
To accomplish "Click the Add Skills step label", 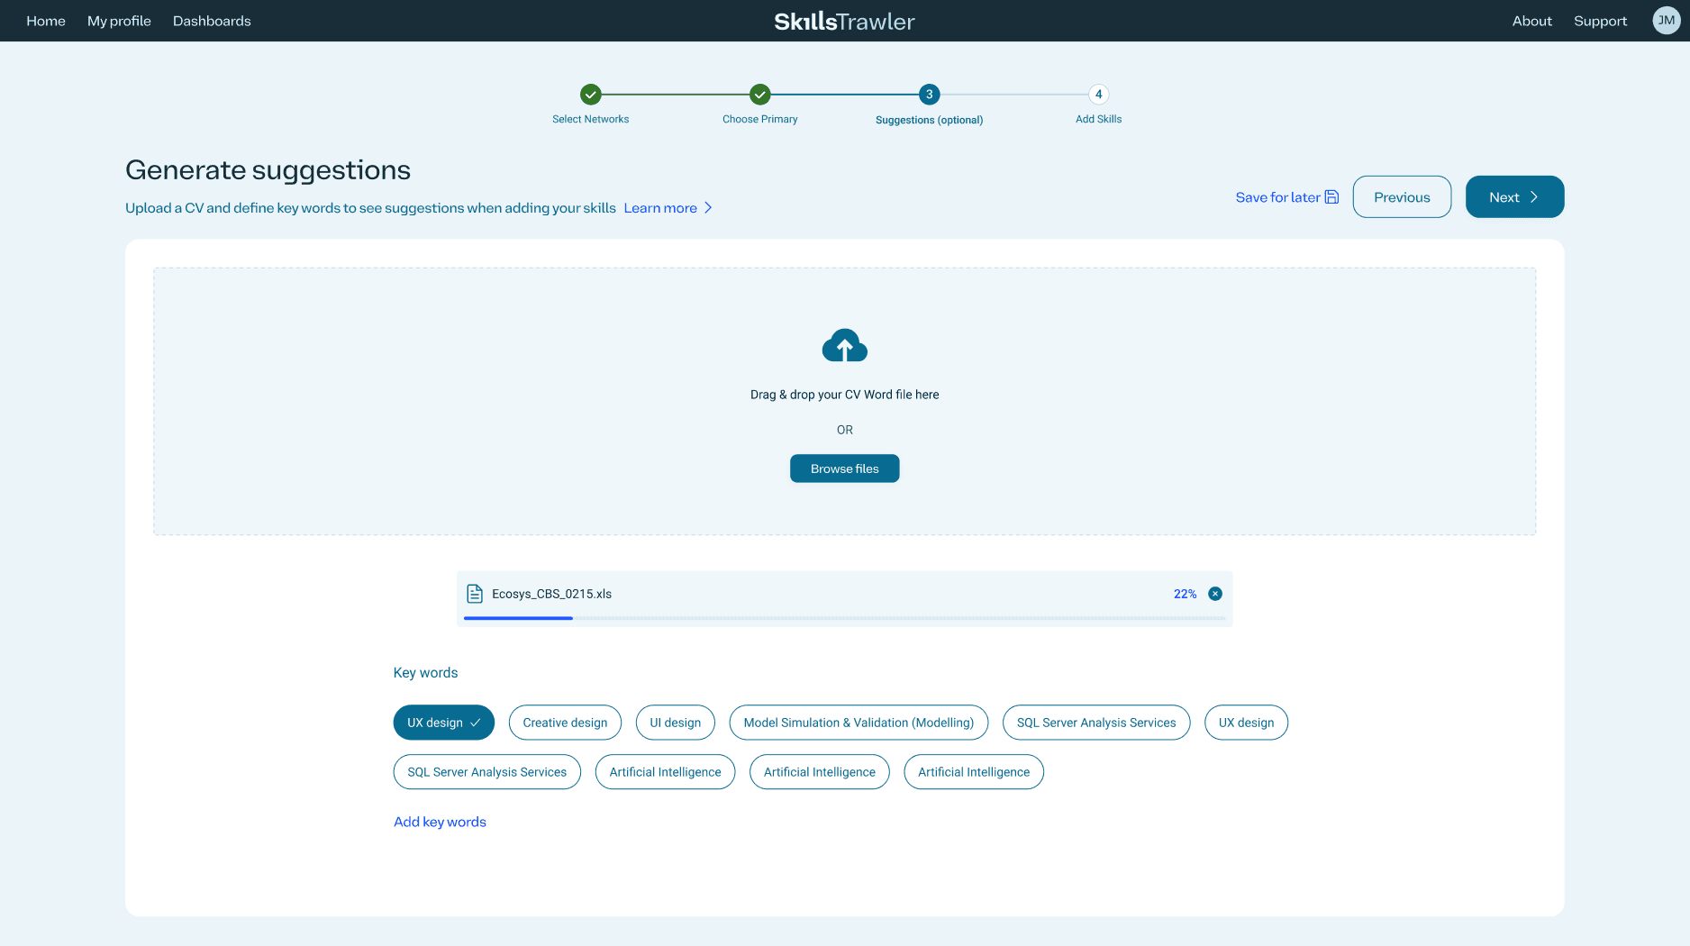I will pos(1098,119).
